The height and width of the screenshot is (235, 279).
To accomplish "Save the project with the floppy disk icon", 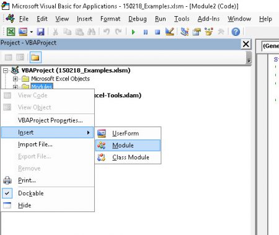I will pyautogui.click(x=40, y=32).
